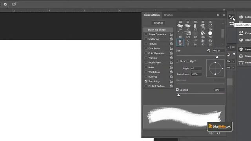The image size is (251, 141).
Task: Open the gear settings icon in options bar
Action: [5, 4]
